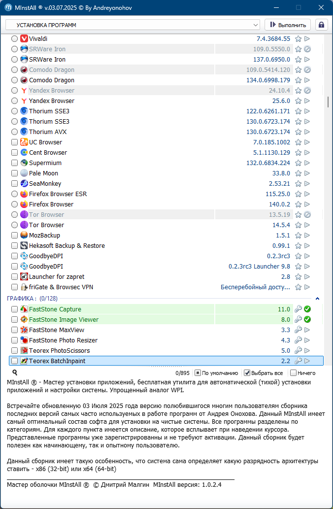
Task: Check the Supermium checkbox
Action: tap(14, 163)
